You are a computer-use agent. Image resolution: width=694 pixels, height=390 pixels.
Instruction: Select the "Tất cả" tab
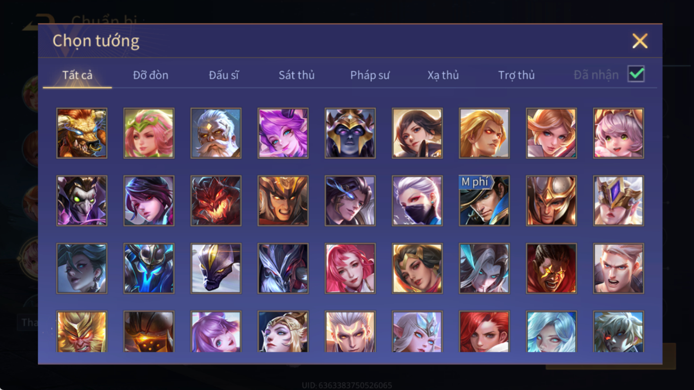tap(78, 75)
